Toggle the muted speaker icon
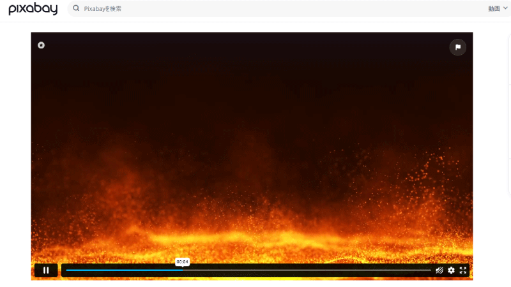Viewport: 511px width, 287px height. click(x=439, y=270)
